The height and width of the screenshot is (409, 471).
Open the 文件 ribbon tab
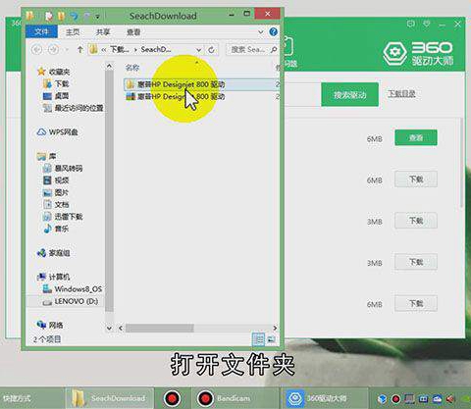point(41,31)
